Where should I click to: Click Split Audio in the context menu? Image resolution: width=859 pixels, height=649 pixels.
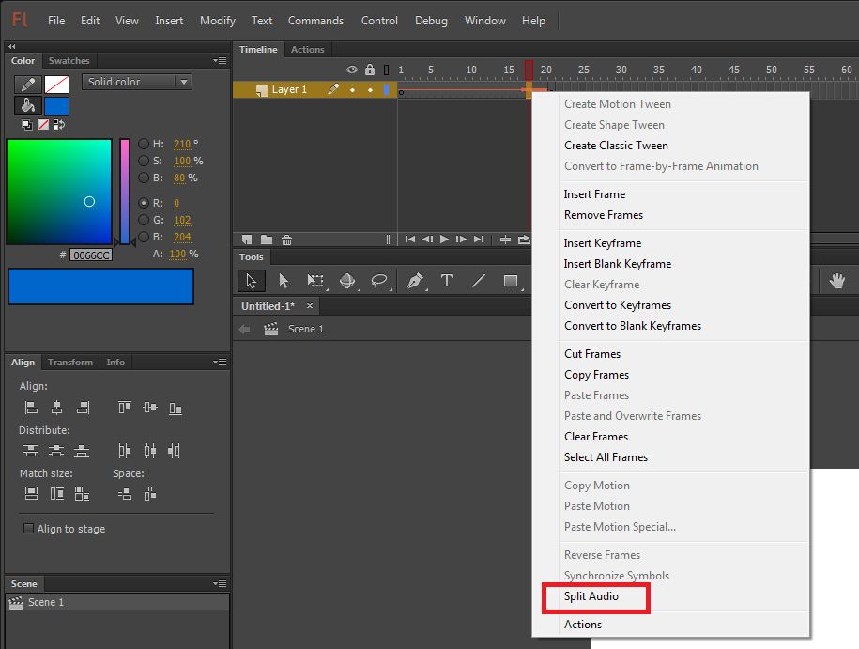pos(591,596)
